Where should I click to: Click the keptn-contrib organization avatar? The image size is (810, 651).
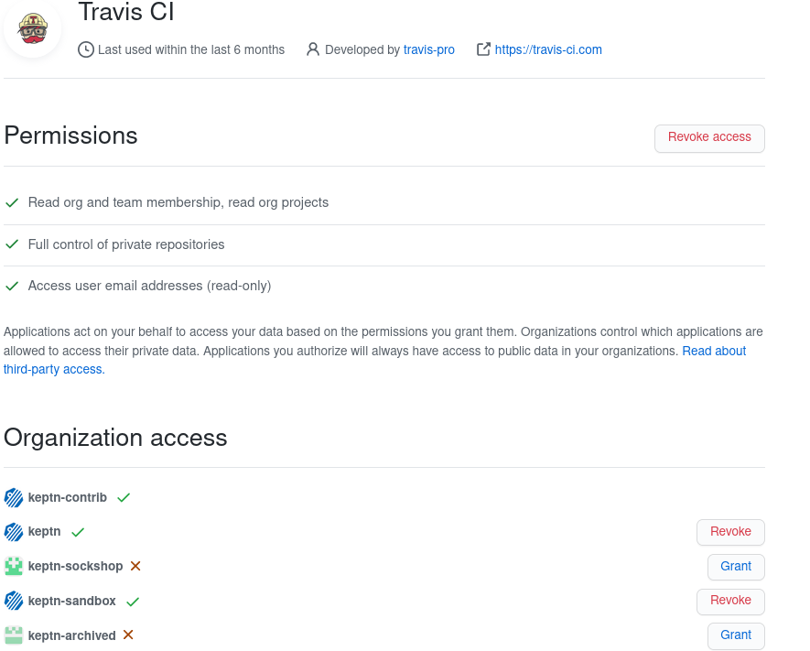(x=12, y=497)
